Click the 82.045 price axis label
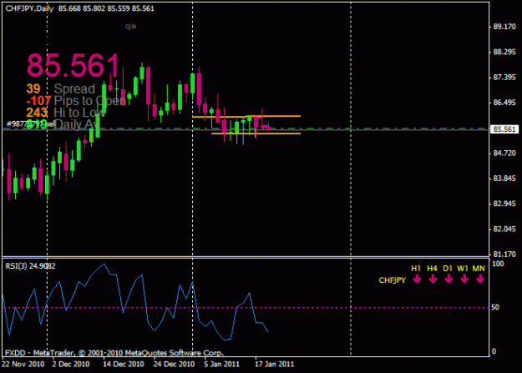 point(504,229)
